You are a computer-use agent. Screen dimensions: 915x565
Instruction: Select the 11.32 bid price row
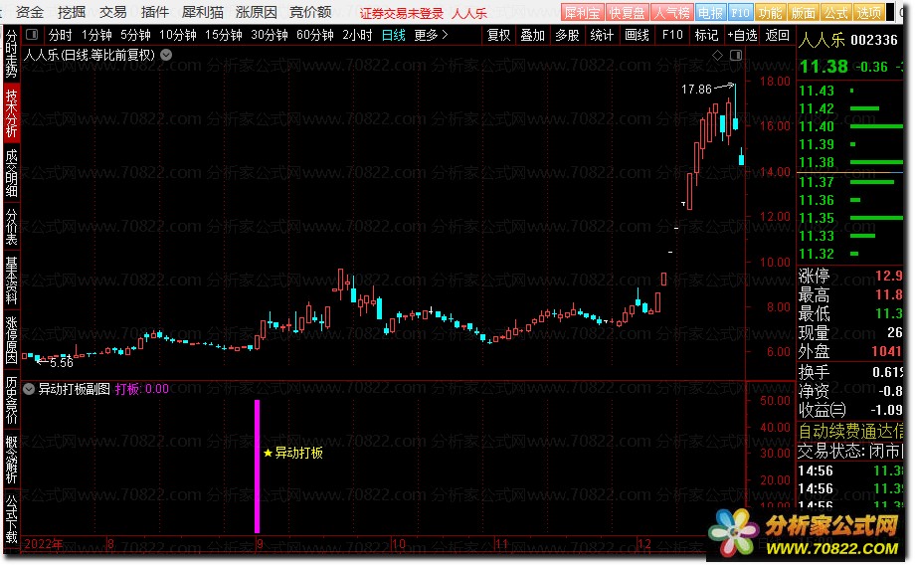click(849, 254)
